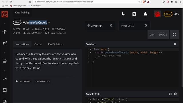Viewport: 183px width, 103px height.
Task: Open the bookmarks icon in header
Action: coord(134,14)
